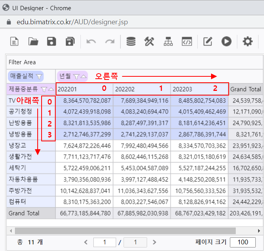Open filter on the 매출실적 field
The width and height of the screenshot is (264, 251).
(x=39, y=76)
